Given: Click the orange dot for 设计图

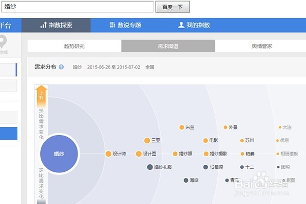Looking at the screenshot, I should pyautogui.click(x=139, y=154).
